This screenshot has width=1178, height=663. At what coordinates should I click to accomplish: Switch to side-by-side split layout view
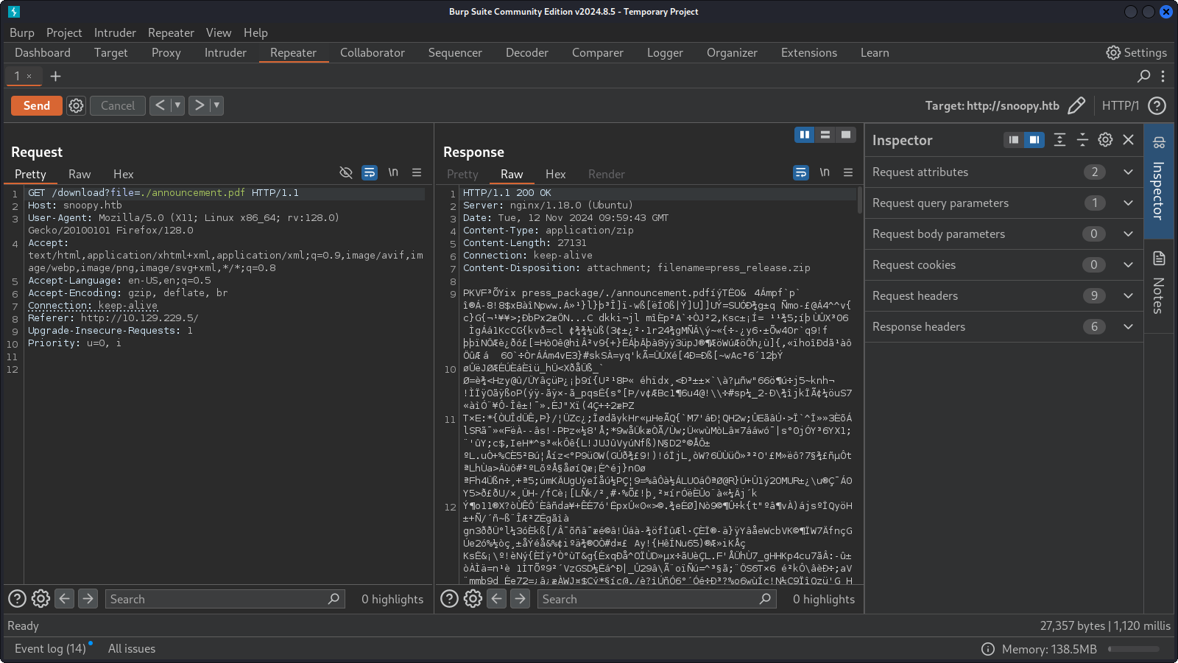[x=804, y=135]
